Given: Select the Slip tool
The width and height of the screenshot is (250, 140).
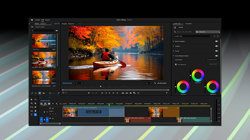Looking at the screenshot, I should tap(32, 107).
